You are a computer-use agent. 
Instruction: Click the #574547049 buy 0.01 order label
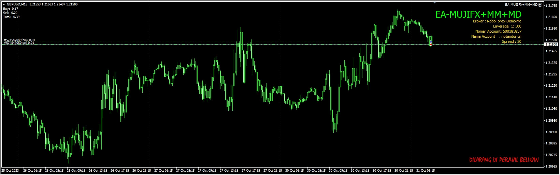[19, 40]
